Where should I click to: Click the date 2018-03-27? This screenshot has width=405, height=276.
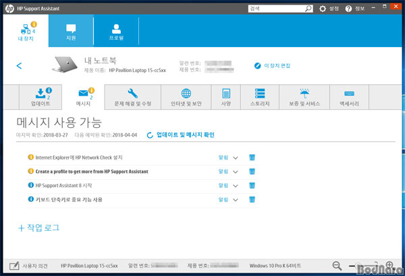click(55, 135)
